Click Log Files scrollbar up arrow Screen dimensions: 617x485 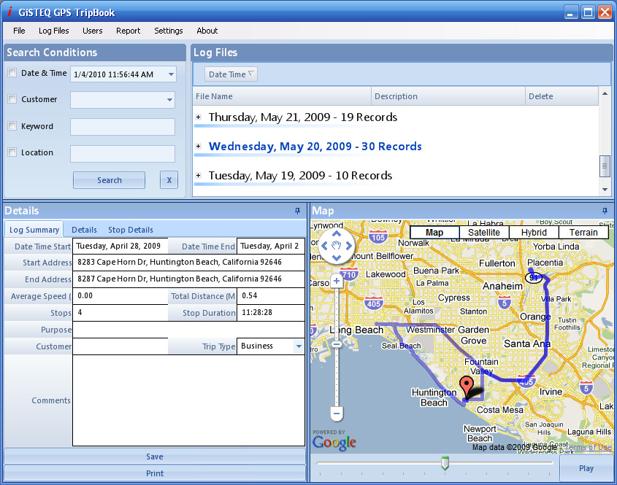point(605,93)
